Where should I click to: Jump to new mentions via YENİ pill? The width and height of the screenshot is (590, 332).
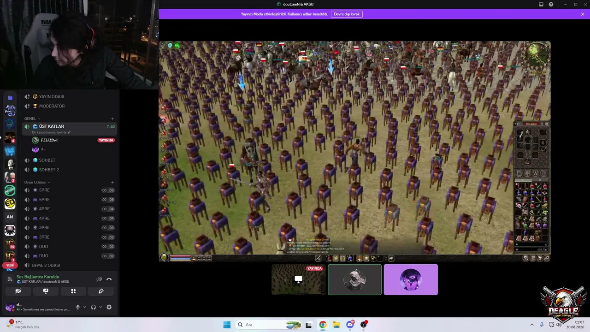10,266
